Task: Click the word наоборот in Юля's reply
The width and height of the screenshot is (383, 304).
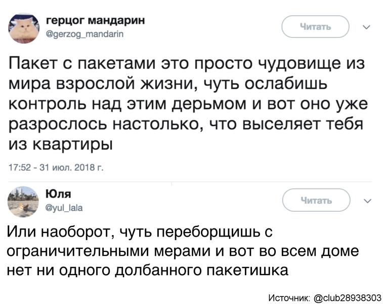Action: 78,233
